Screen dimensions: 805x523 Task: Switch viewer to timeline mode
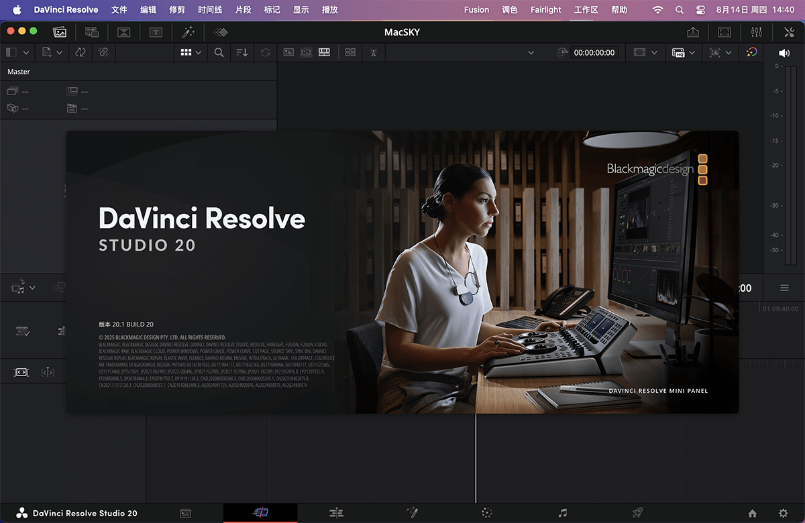pos(325,52)
